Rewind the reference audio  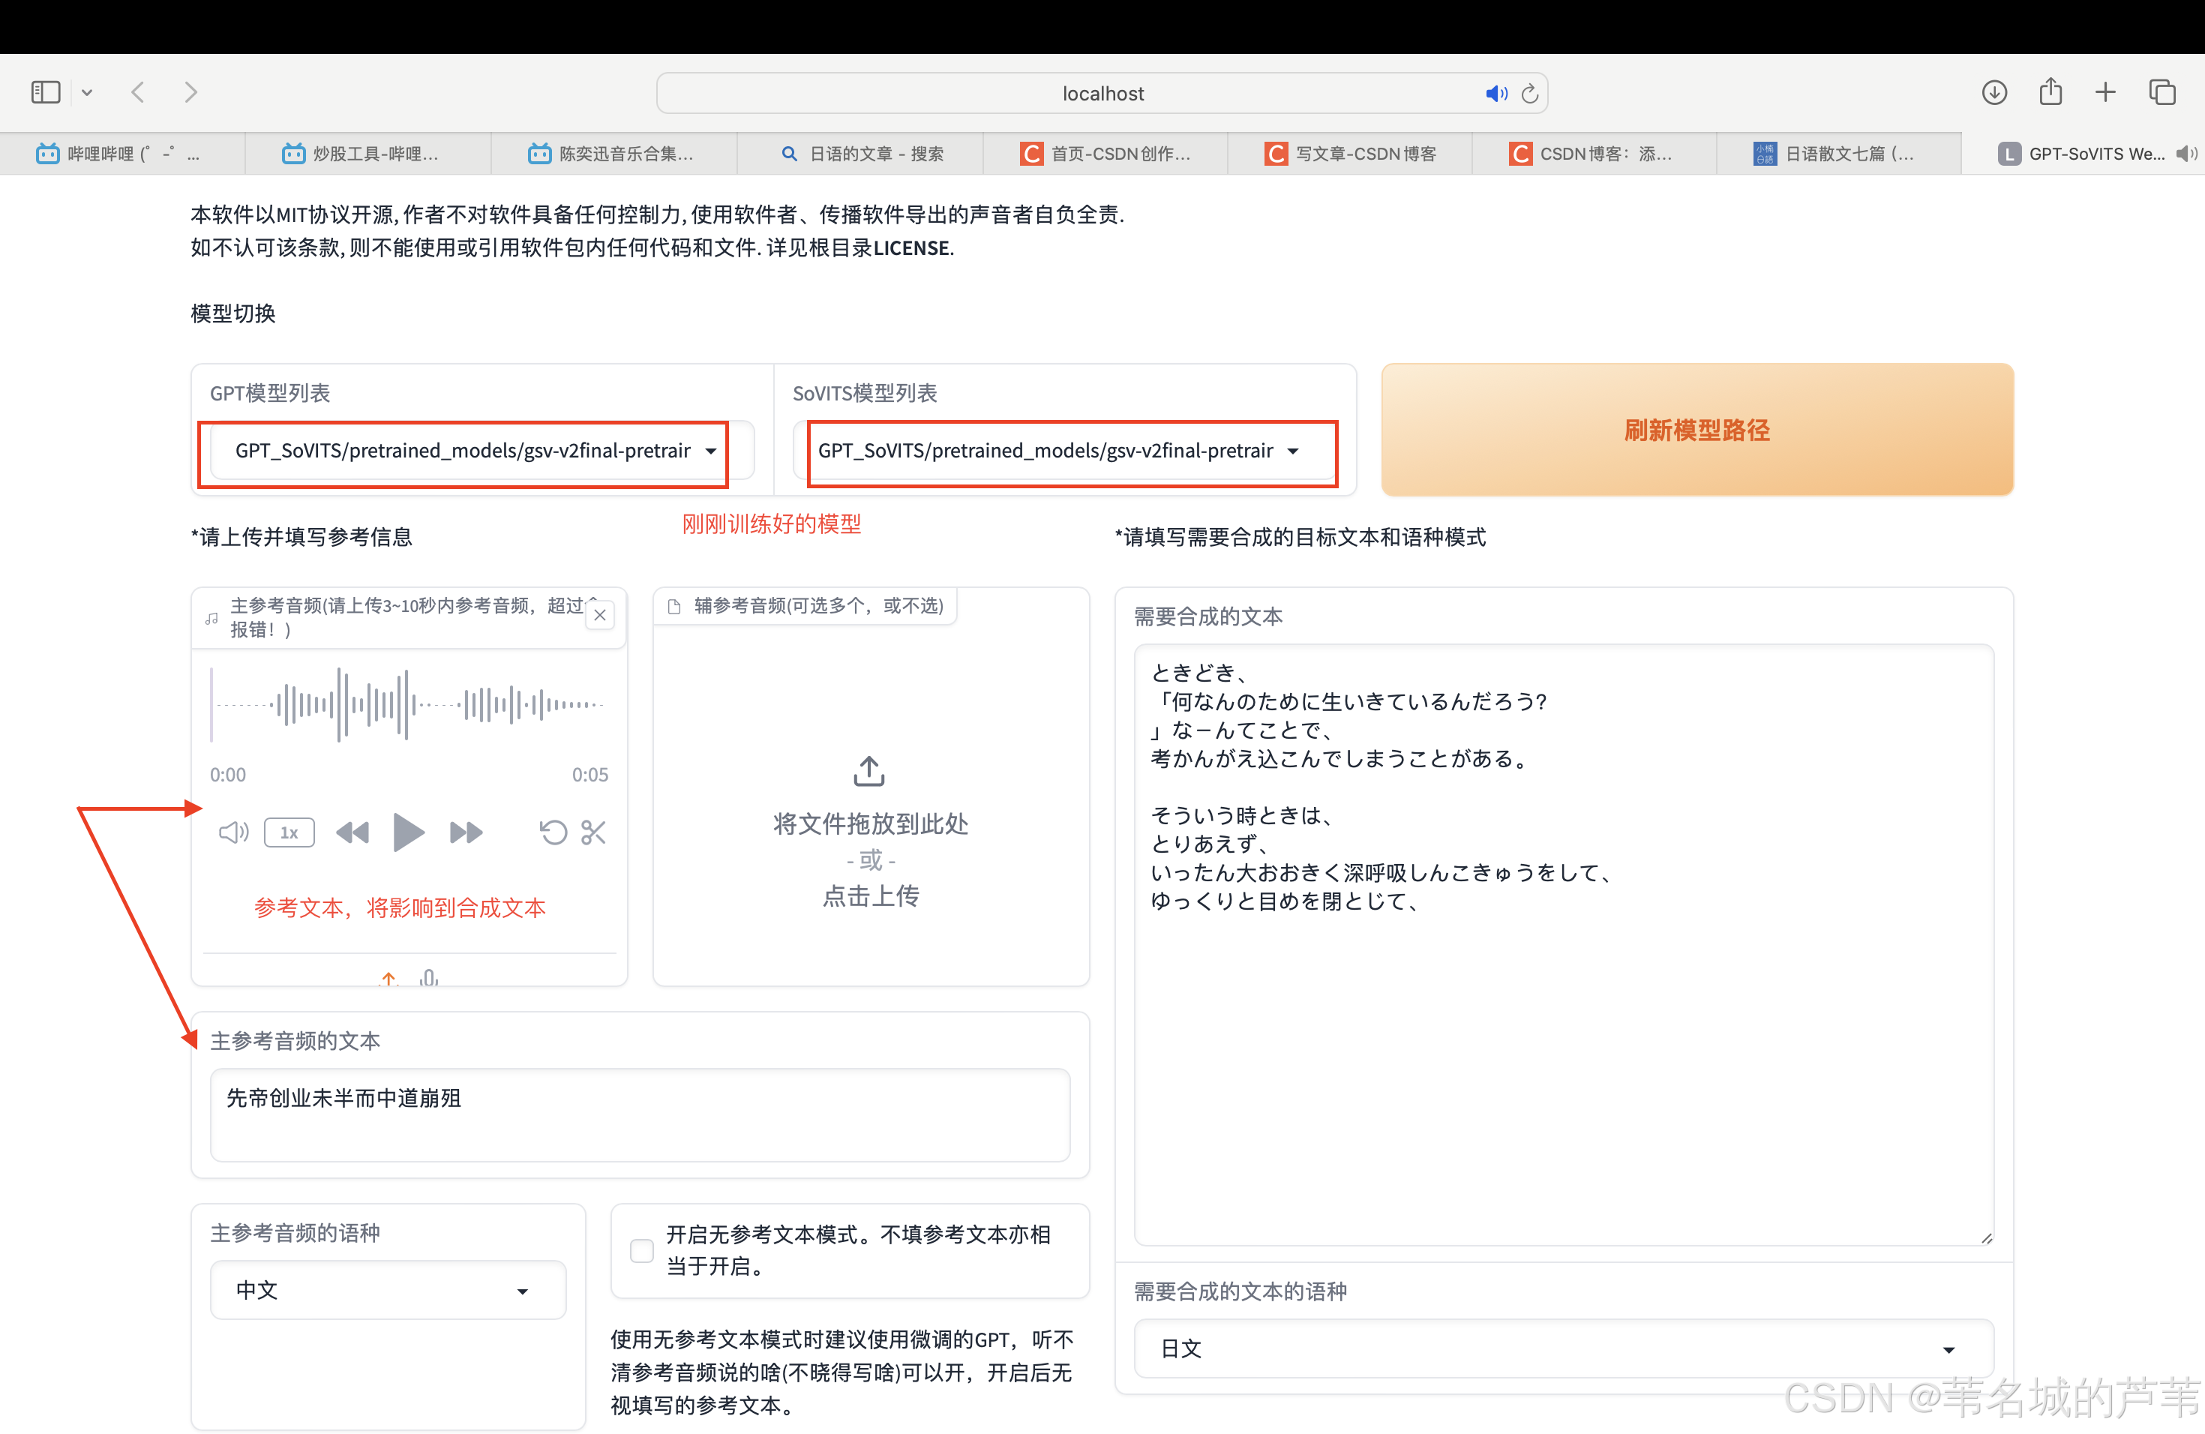(x=352, y=832)
